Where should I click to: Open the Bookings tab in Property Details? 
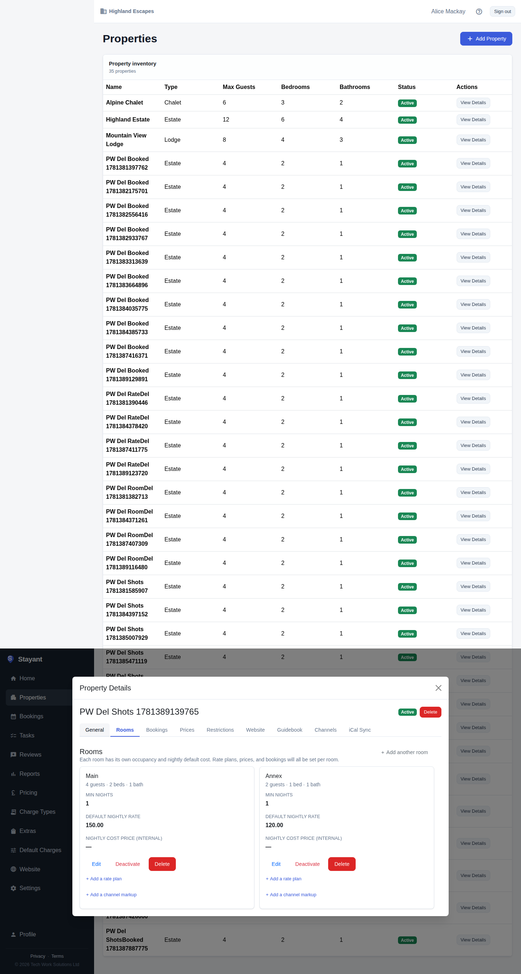[x=157, y=730]
